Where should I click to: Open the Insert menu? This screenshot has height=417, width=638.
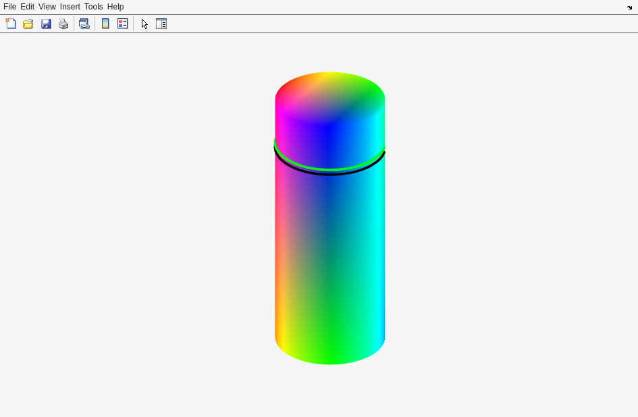coord(70,7)
